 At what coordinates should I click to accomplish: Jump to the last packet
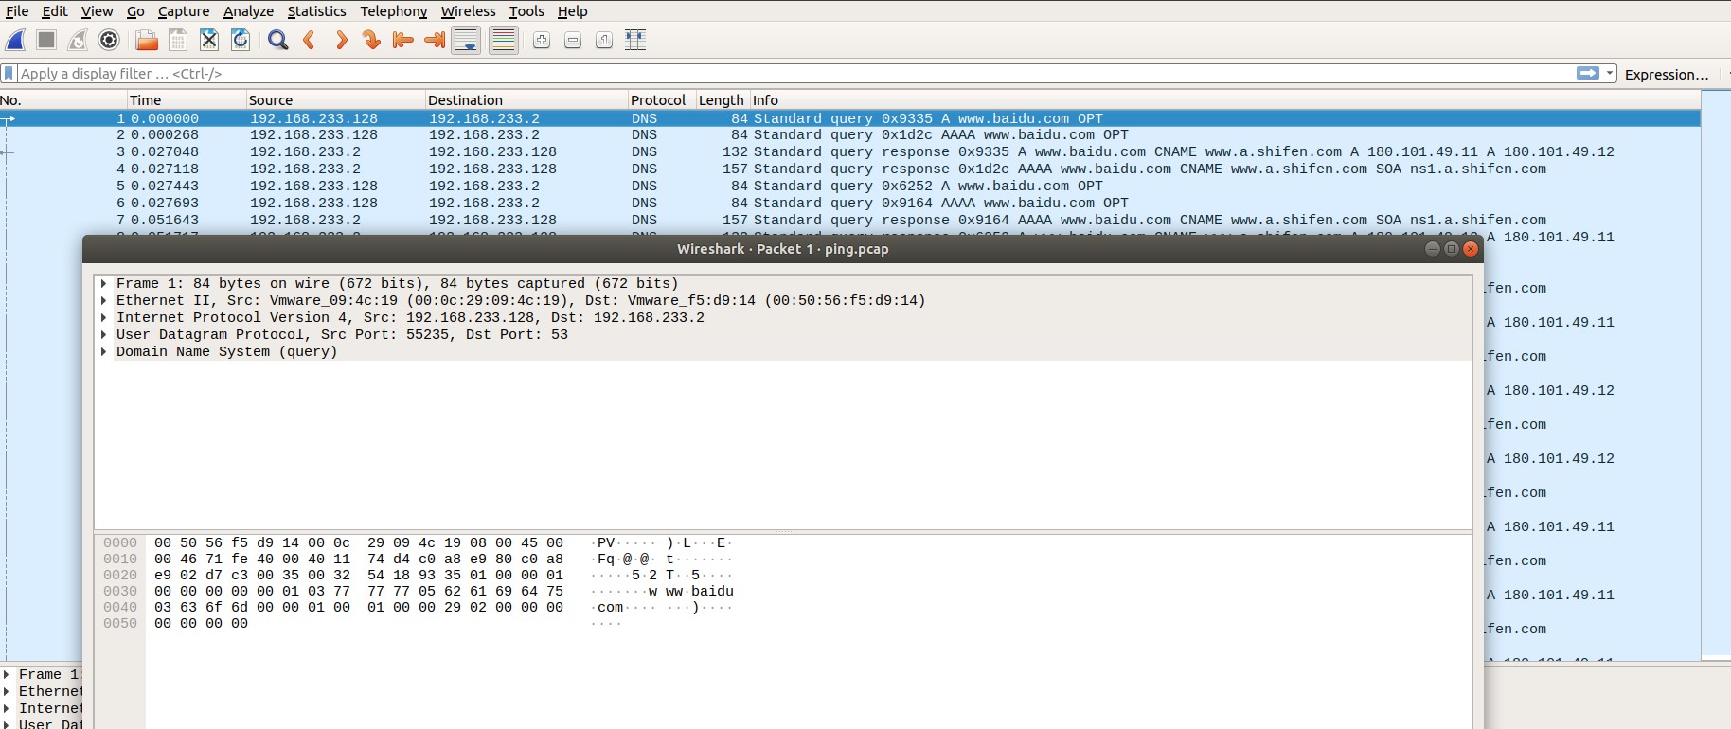[435, 40]
